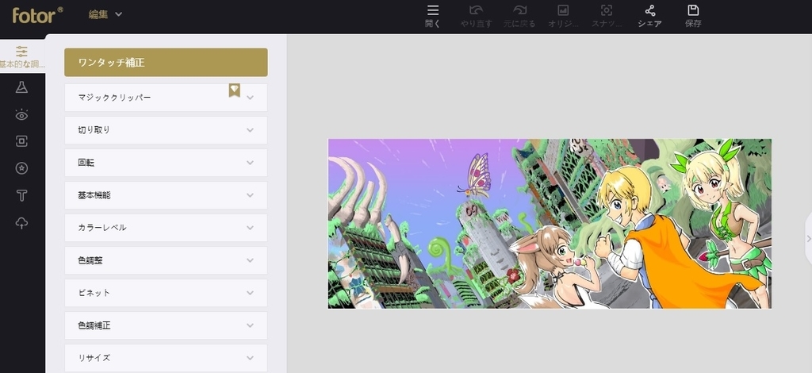
Task: Share the image with シェア icon
Action: 650,16
